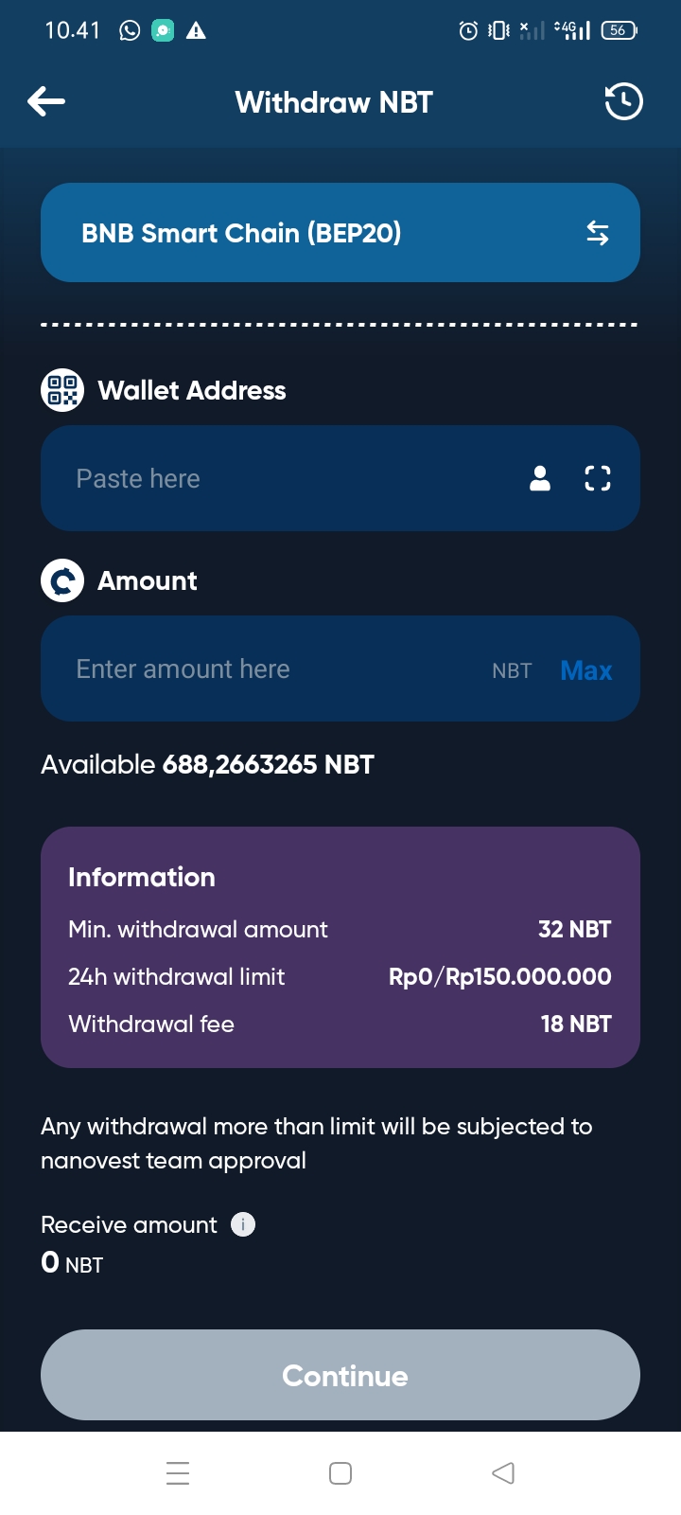Screen dimensions: 681x1515
Task: Open BNB Smart Chain (BEP20) network selector
Action: (340, 233)
